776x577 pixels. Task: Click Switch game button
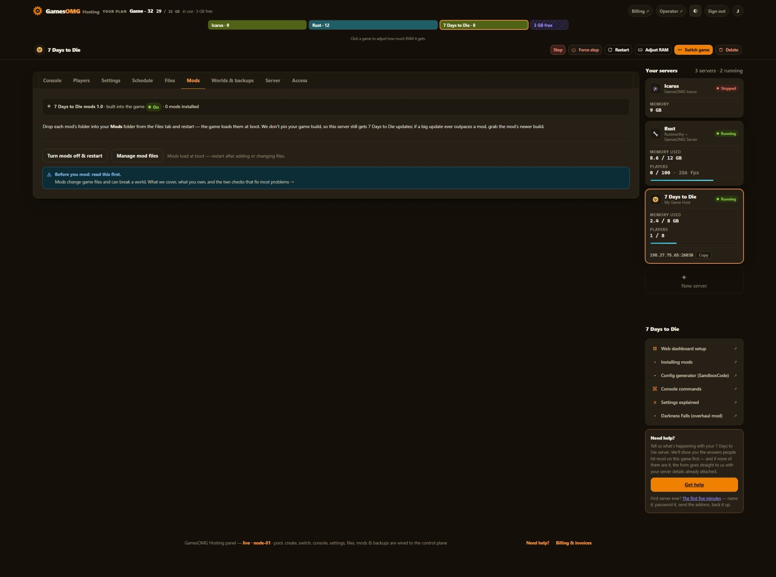[693, 50]
